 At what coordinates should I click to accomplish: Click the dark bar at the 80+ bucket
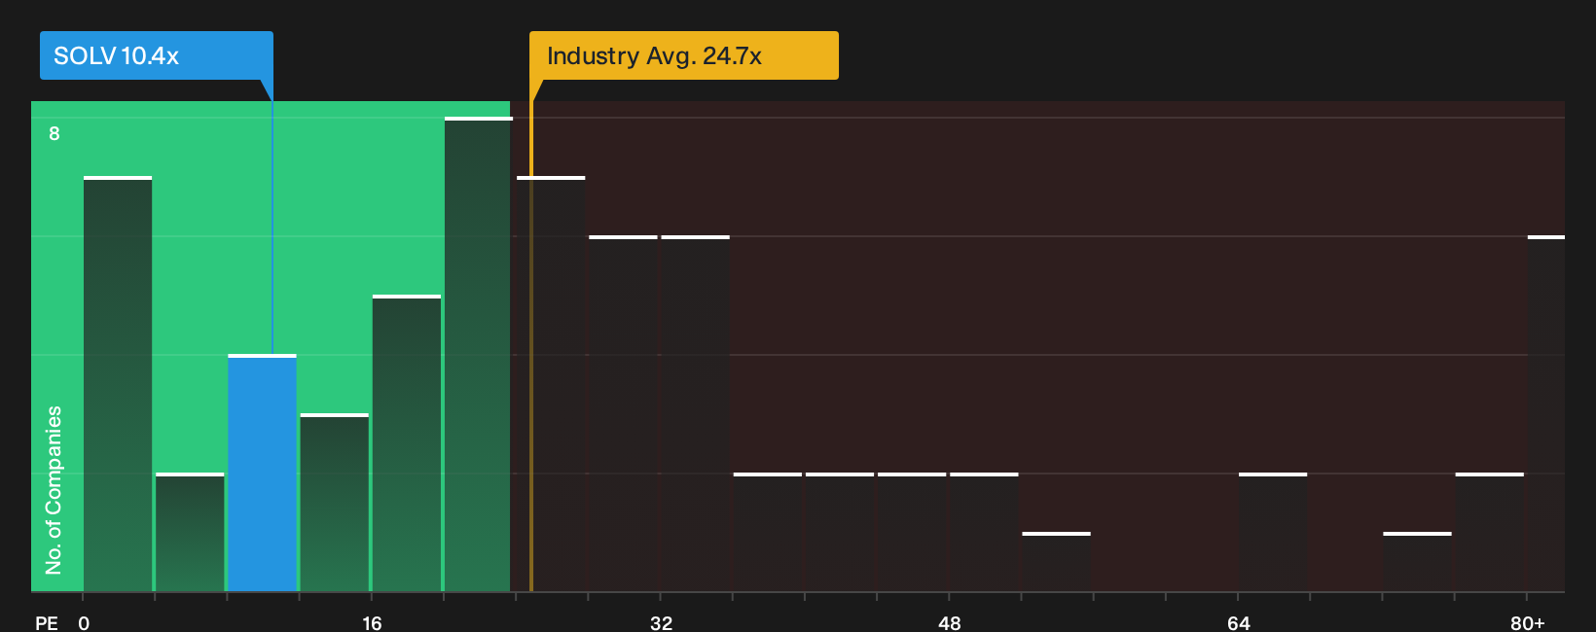tap(1546, 413)
